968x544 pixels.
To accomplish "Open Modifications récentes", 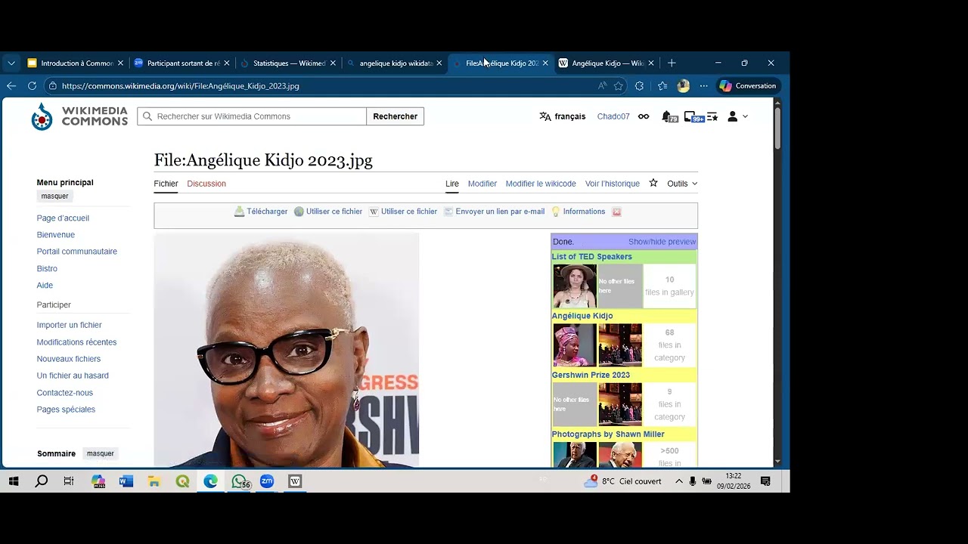I will [76, 342].
